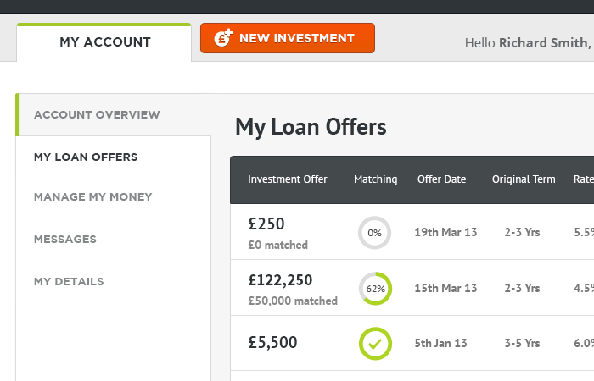The width and height of the screenshot is (594, 381).
Task: Click the New Investment button
Action: click(288, 38)
